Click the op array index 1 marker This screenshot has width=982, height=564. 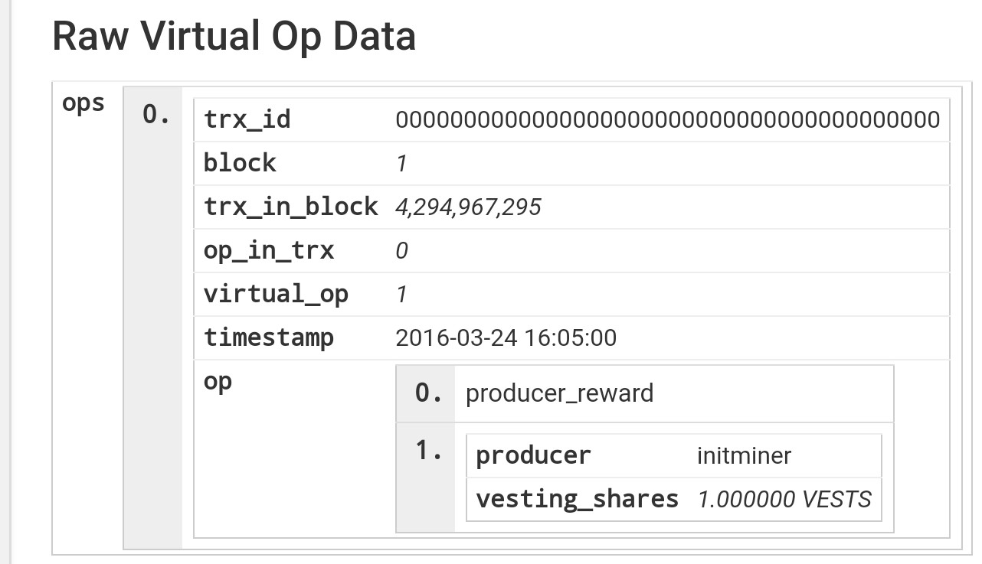tap(428, 452)
